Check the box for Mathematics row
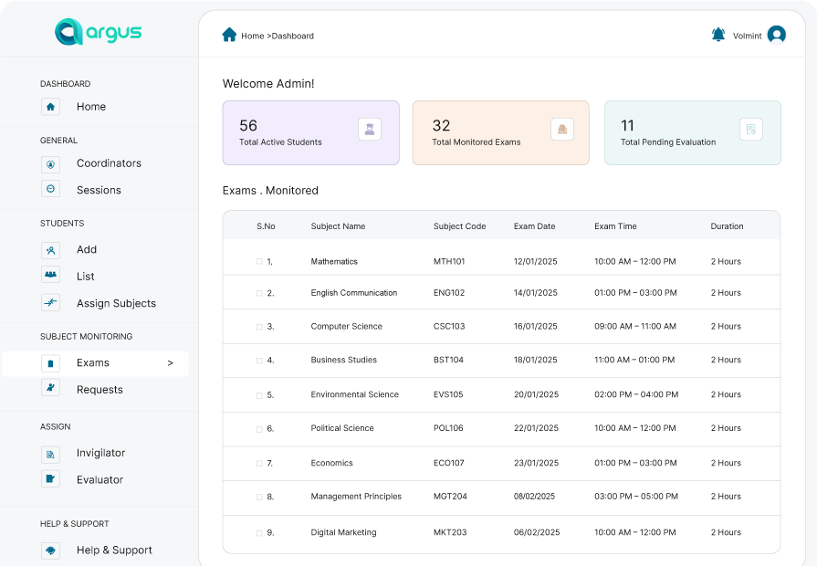The width and height of the screenshot is (817, 566). (259, 262)
